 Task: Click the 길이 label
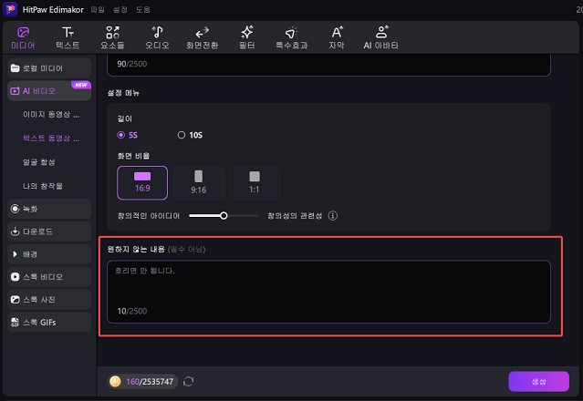click(x=125, y=118)
